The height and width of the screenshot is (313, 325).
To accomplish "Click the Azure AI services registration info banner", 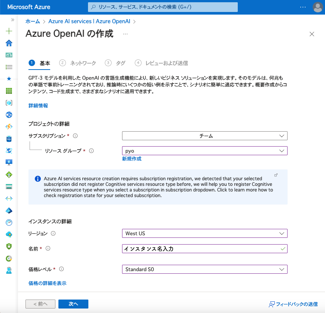I will click(x=158, y=187).
